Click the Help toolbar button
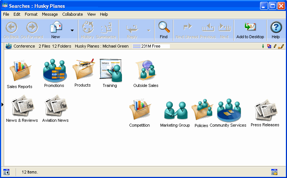The image size is (287, 178). coord(276,30)
